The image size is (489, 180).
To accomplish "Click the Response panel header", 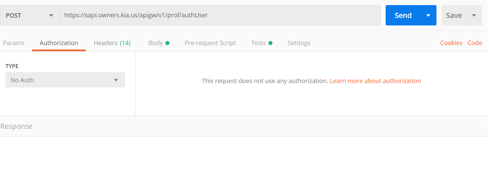I will pyautogui.click(x=17, y=126).
